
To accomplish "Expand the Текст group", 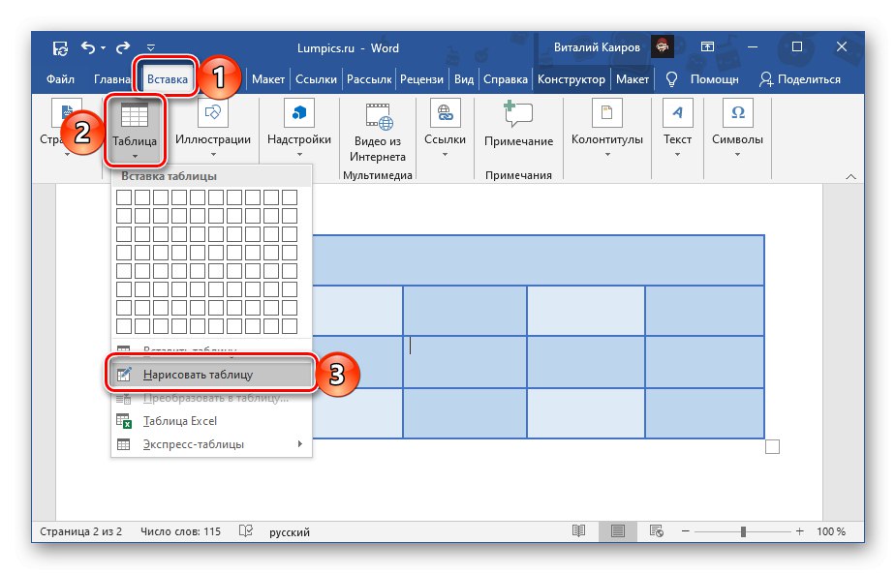I will tap(677, 128).
